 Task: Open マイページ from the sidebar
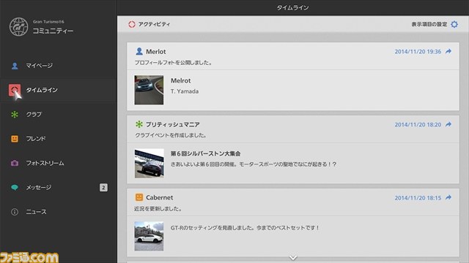click(39, 66)
